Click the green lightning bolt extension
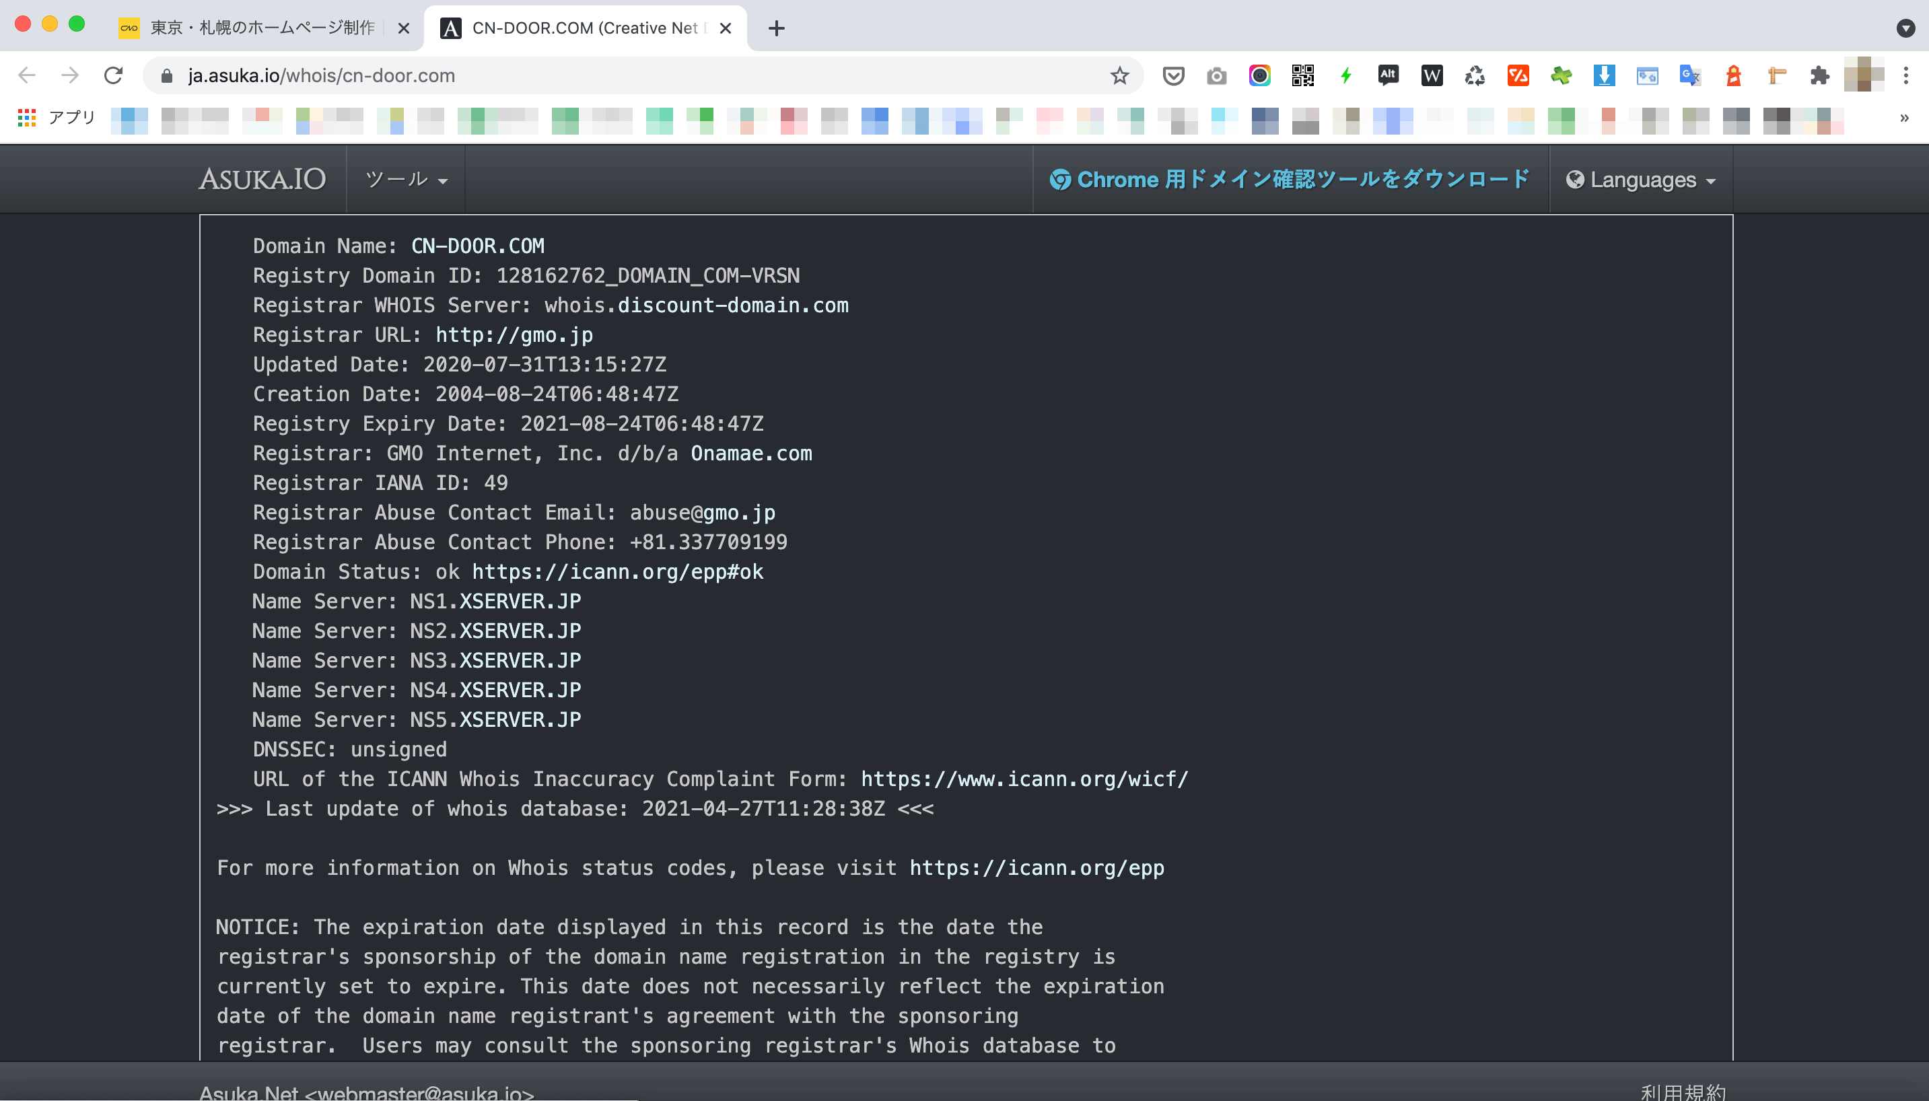 [x=1345, y=75]
